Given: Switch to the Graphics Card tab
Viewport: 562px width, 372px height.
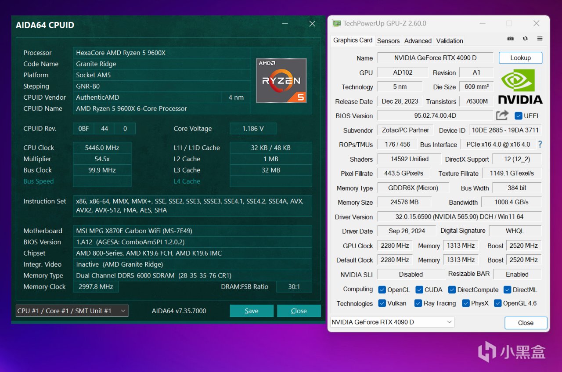Looking at the screenshot, I should [x=353, y=40].
